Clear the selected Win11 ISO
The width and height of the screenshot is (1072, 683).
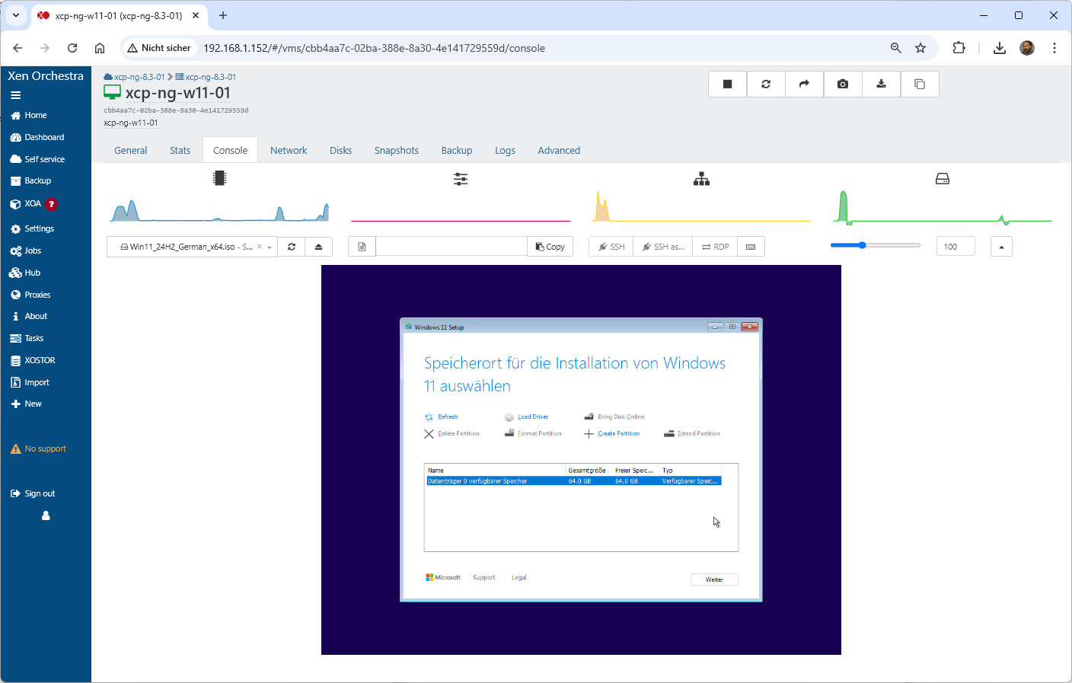point(260,247)
